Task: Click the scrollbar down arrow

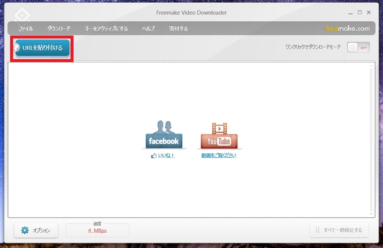Action: (x=371, y=214)
